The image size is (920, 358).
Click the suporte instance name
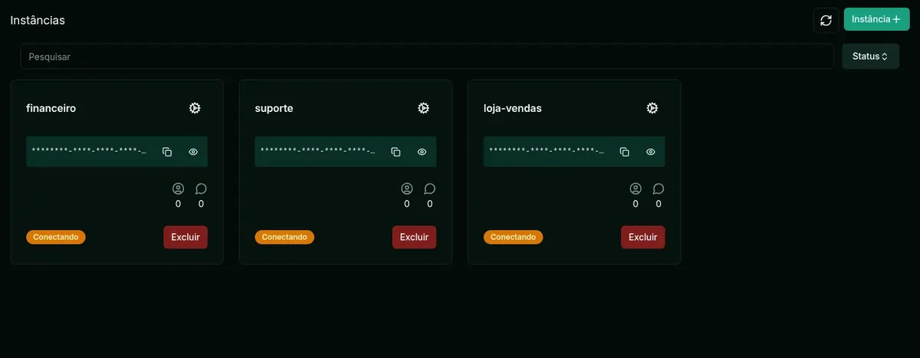pyautogui.click(x=274, y=108)
